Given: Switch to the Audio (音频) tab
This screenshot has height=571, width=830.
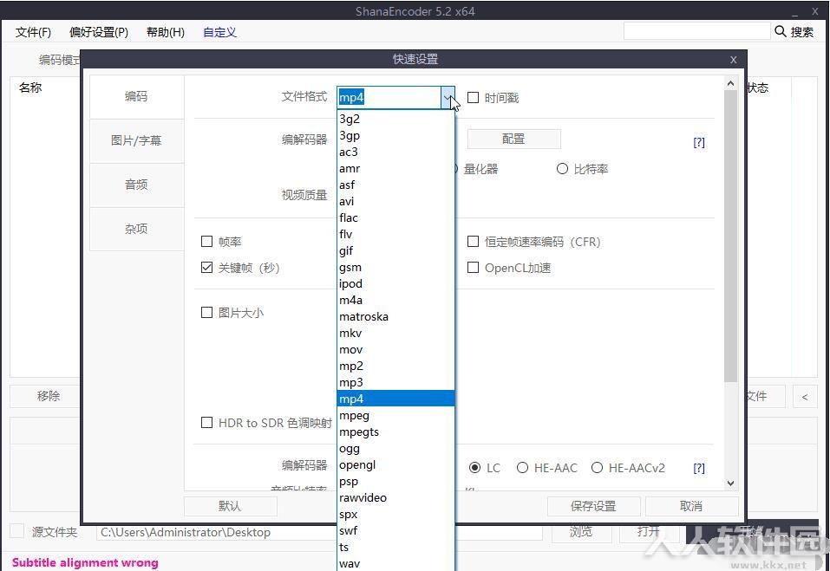Looking at the screenshot, I should pyautogui.click(x=136, y=185).
